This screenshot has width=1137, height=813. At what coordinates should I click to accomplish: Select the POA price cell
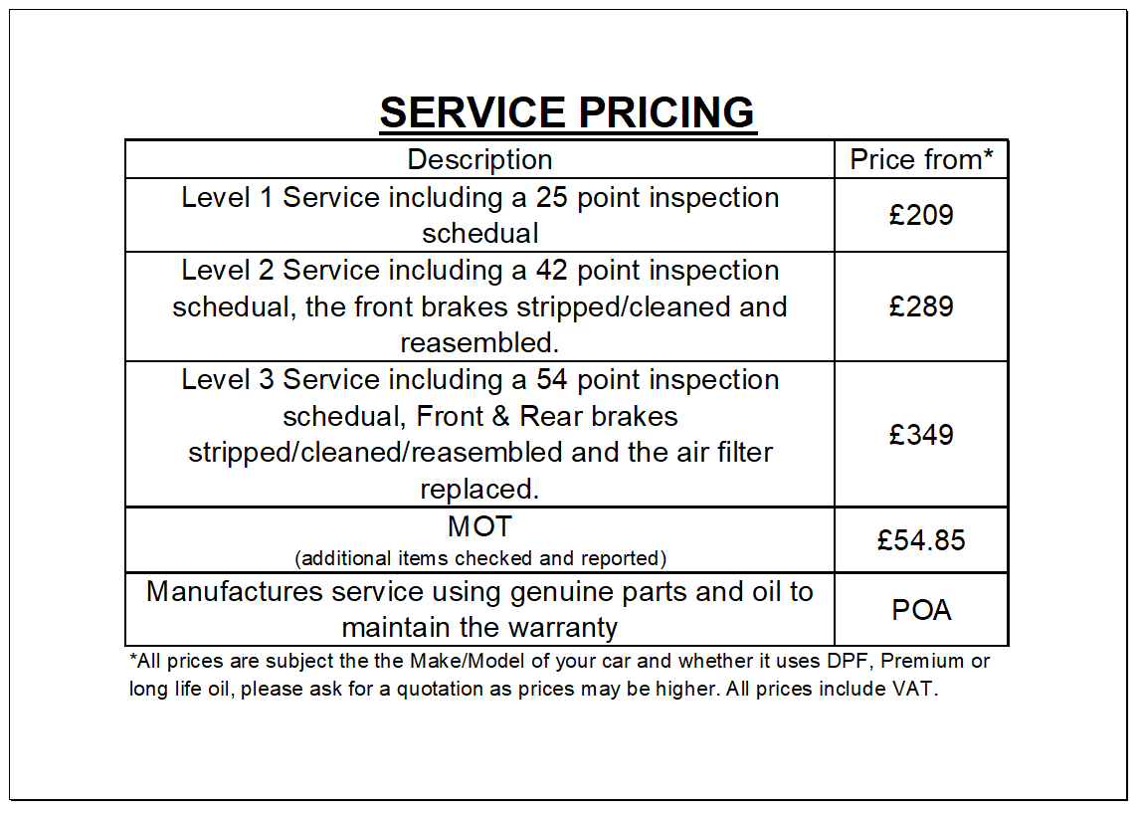click(921, 610)
